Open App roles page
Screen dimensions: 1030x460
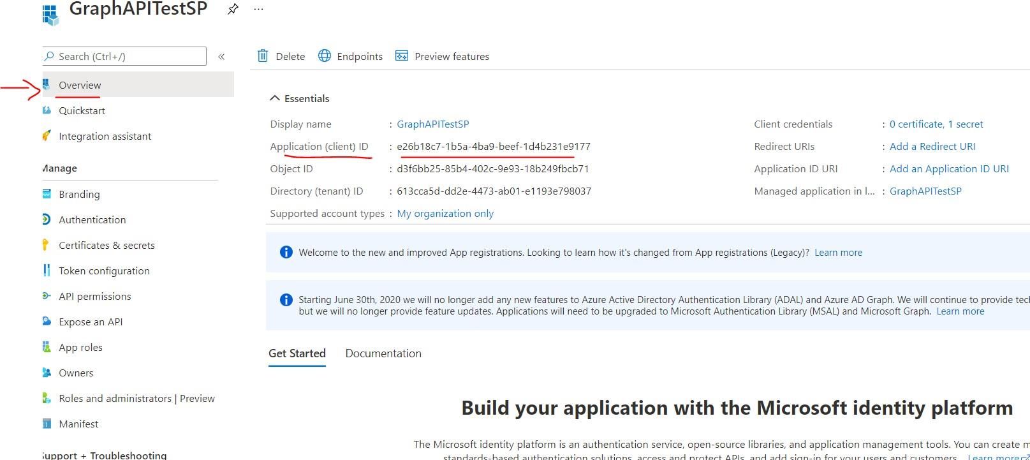tap(80, 347)
